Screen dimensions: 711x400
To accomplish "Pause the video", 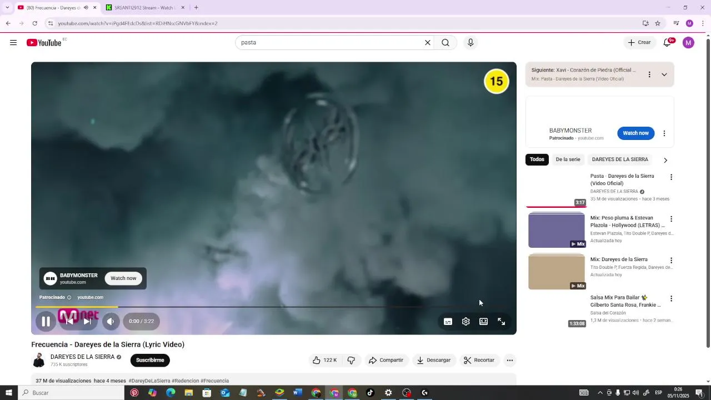I will pyautogui.click(x=46, y=321).
